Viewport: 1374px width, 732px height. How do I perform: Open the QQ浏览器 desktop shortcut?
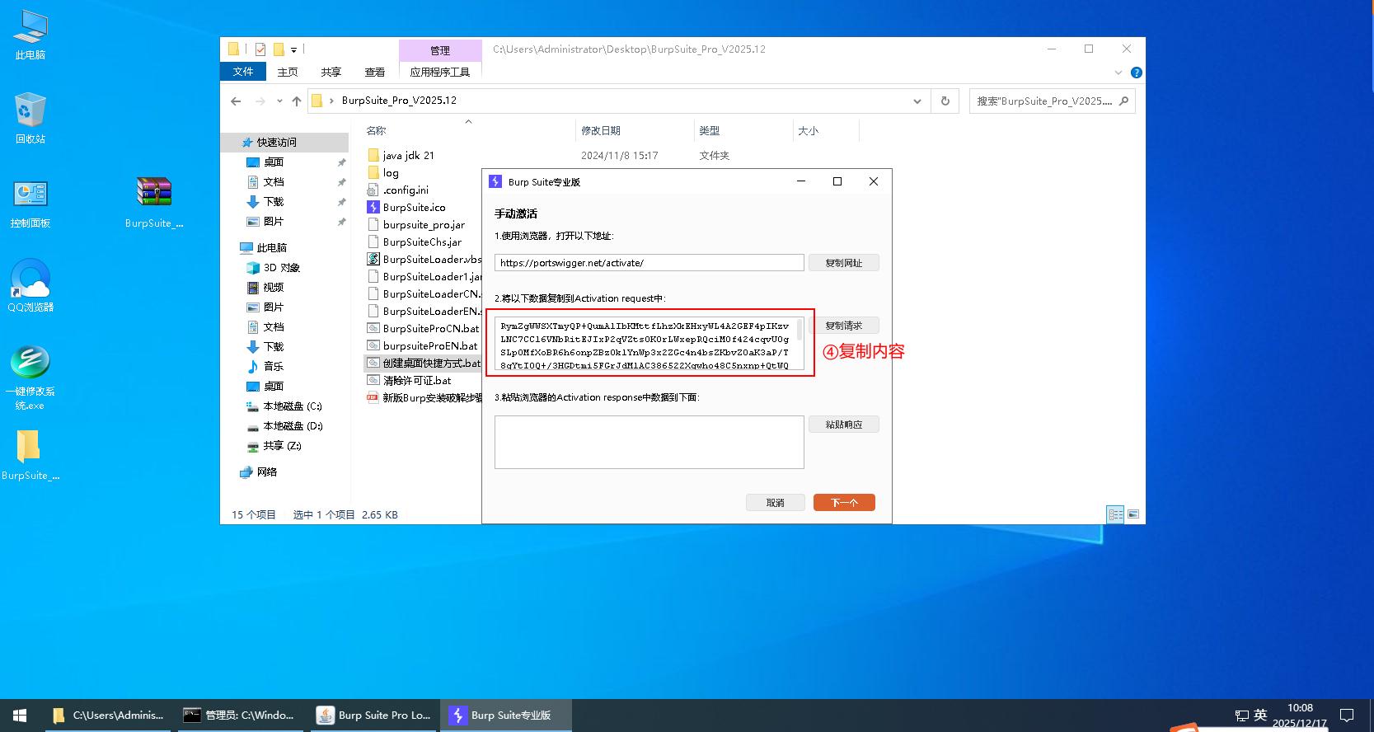pos(30,284)
